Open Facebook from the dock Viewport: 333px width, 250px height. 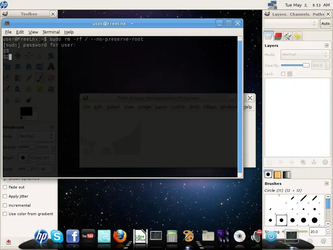click(73, 236)
